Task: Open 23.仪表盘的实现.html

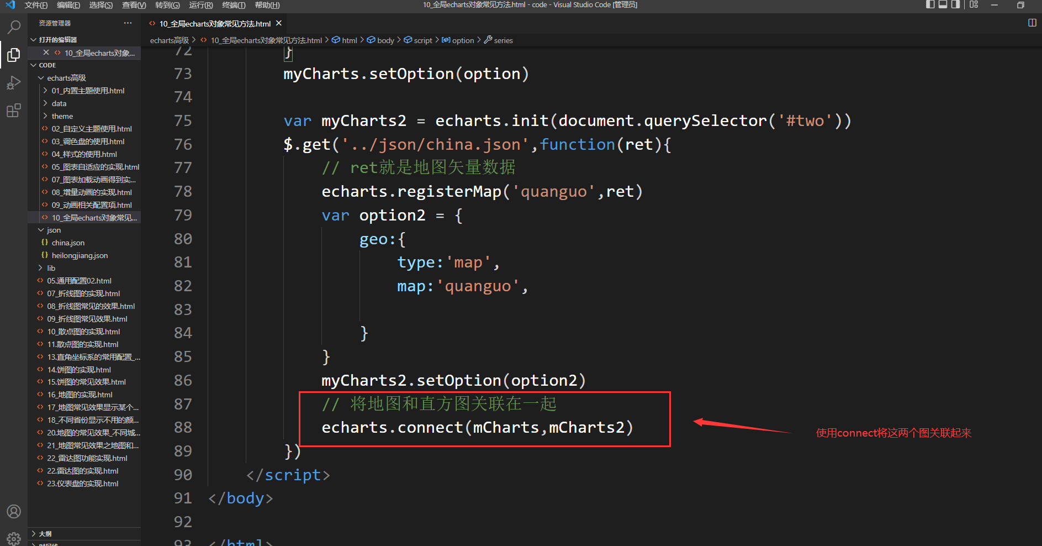Action: point(83,484)
